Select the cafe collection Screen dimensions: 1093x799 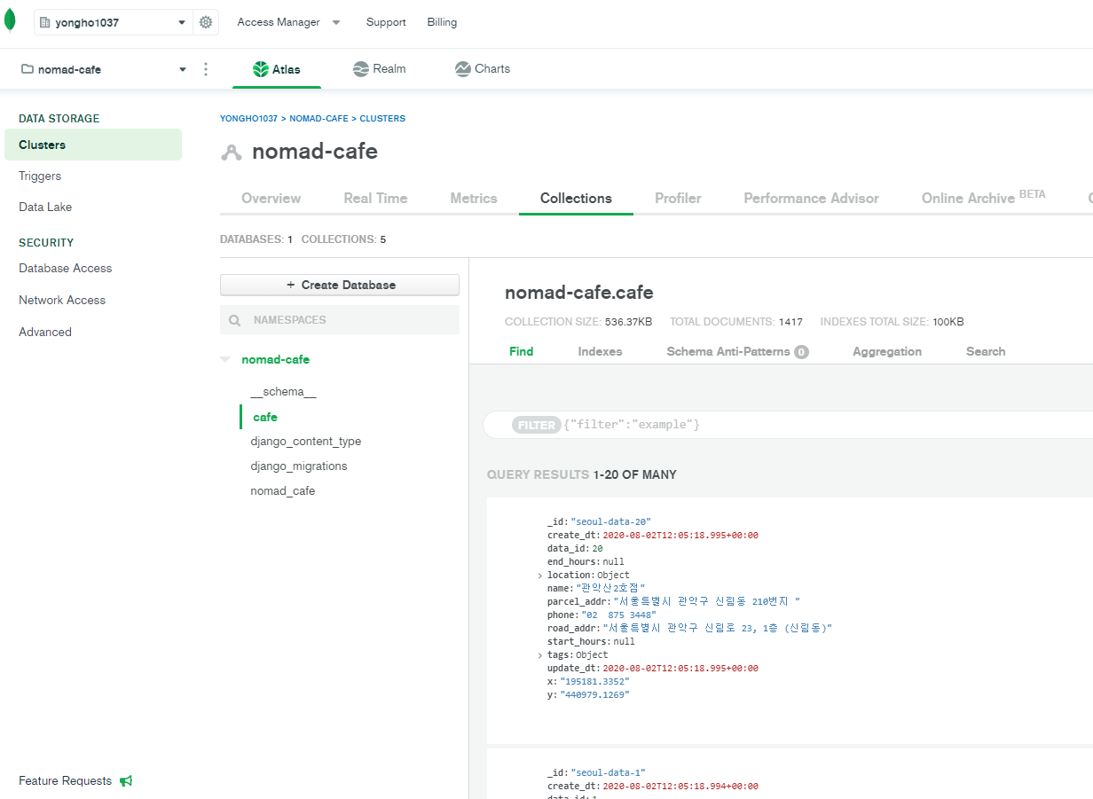click(265, 417)
